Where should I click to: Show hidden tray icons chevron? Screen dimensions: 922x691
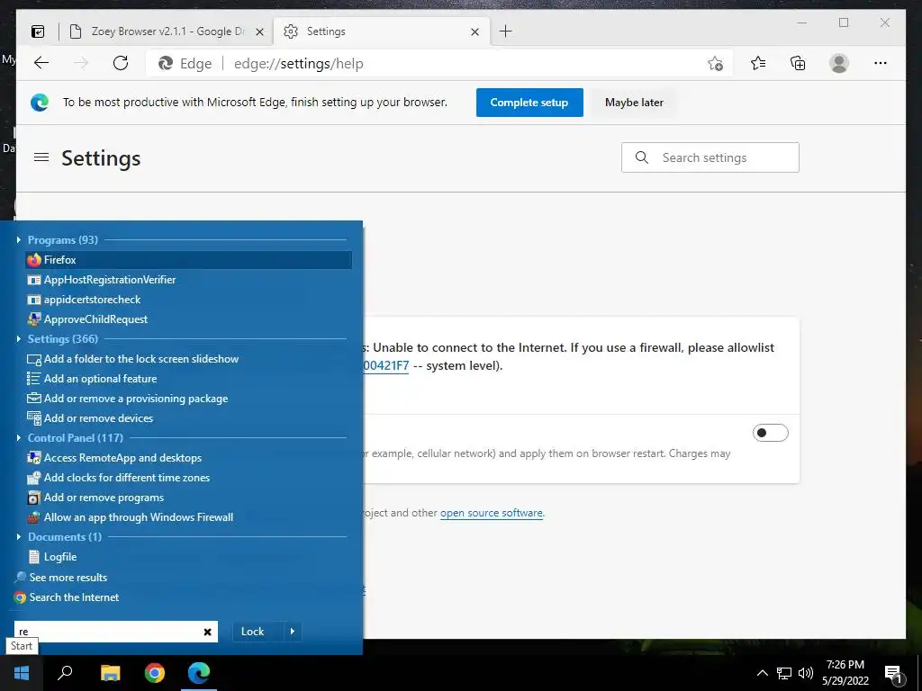[x=762, y=673]
